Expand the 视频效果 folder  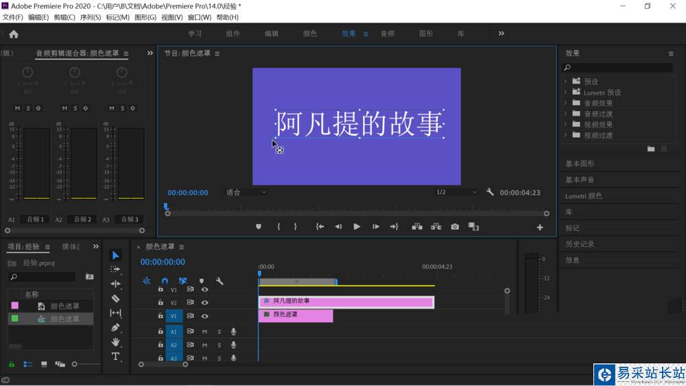pos(565,125)
